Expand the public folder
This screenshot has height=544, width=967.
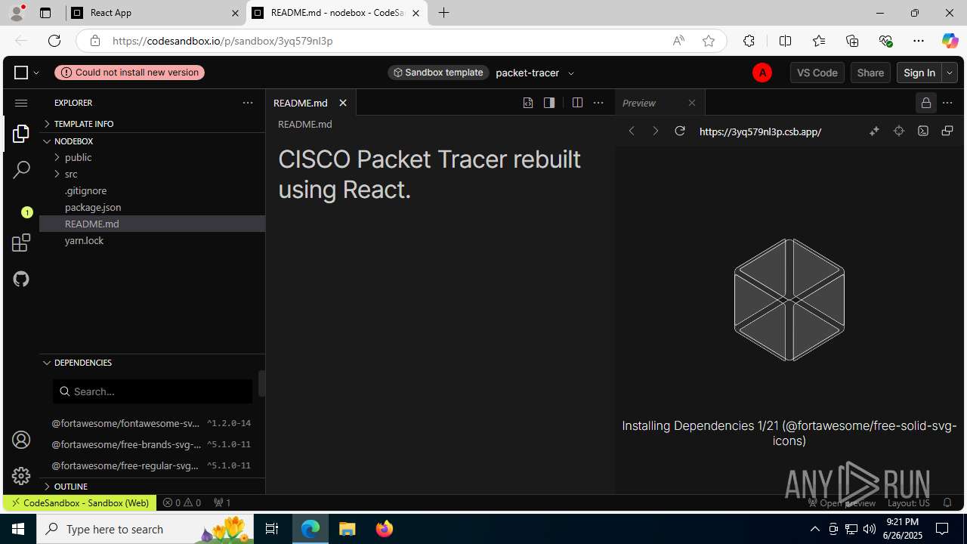152,157
